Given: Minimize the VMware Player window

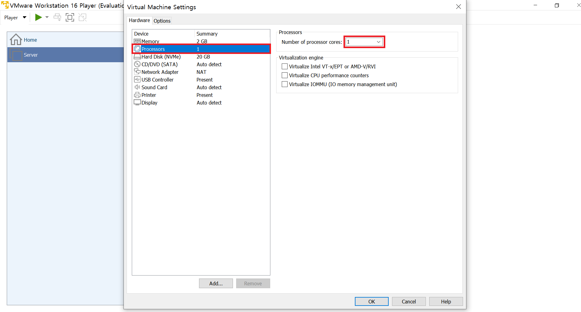Looking at the screenshot, I should (536, 5).
